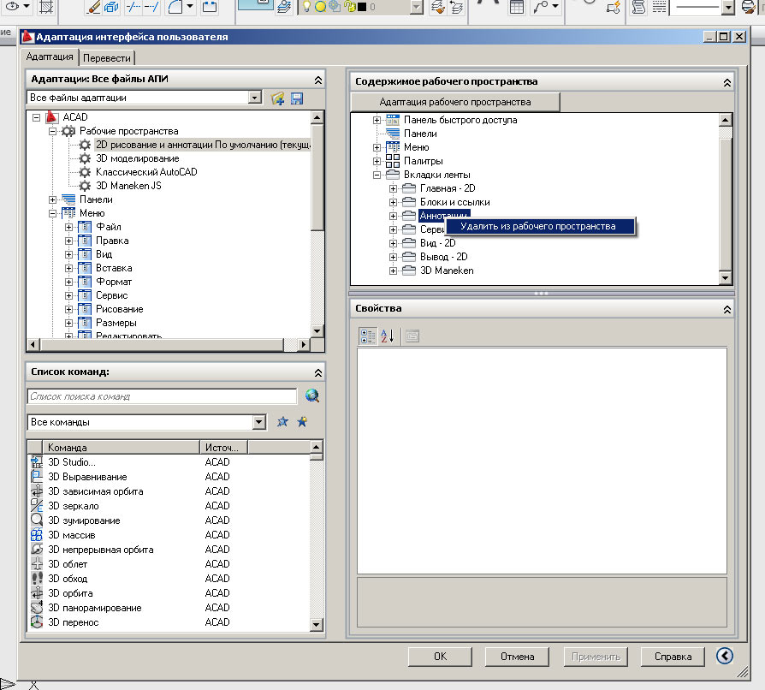
Task: Expand the Главная - 2D ribbon tab node
Action: tap(393, 188)
